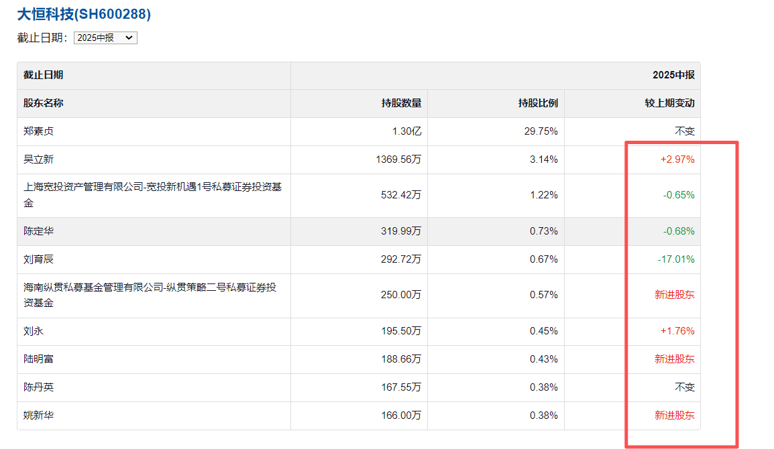Click the 持股数量 column header
Screen dimensions: 774x449
[x=401, y=103]
